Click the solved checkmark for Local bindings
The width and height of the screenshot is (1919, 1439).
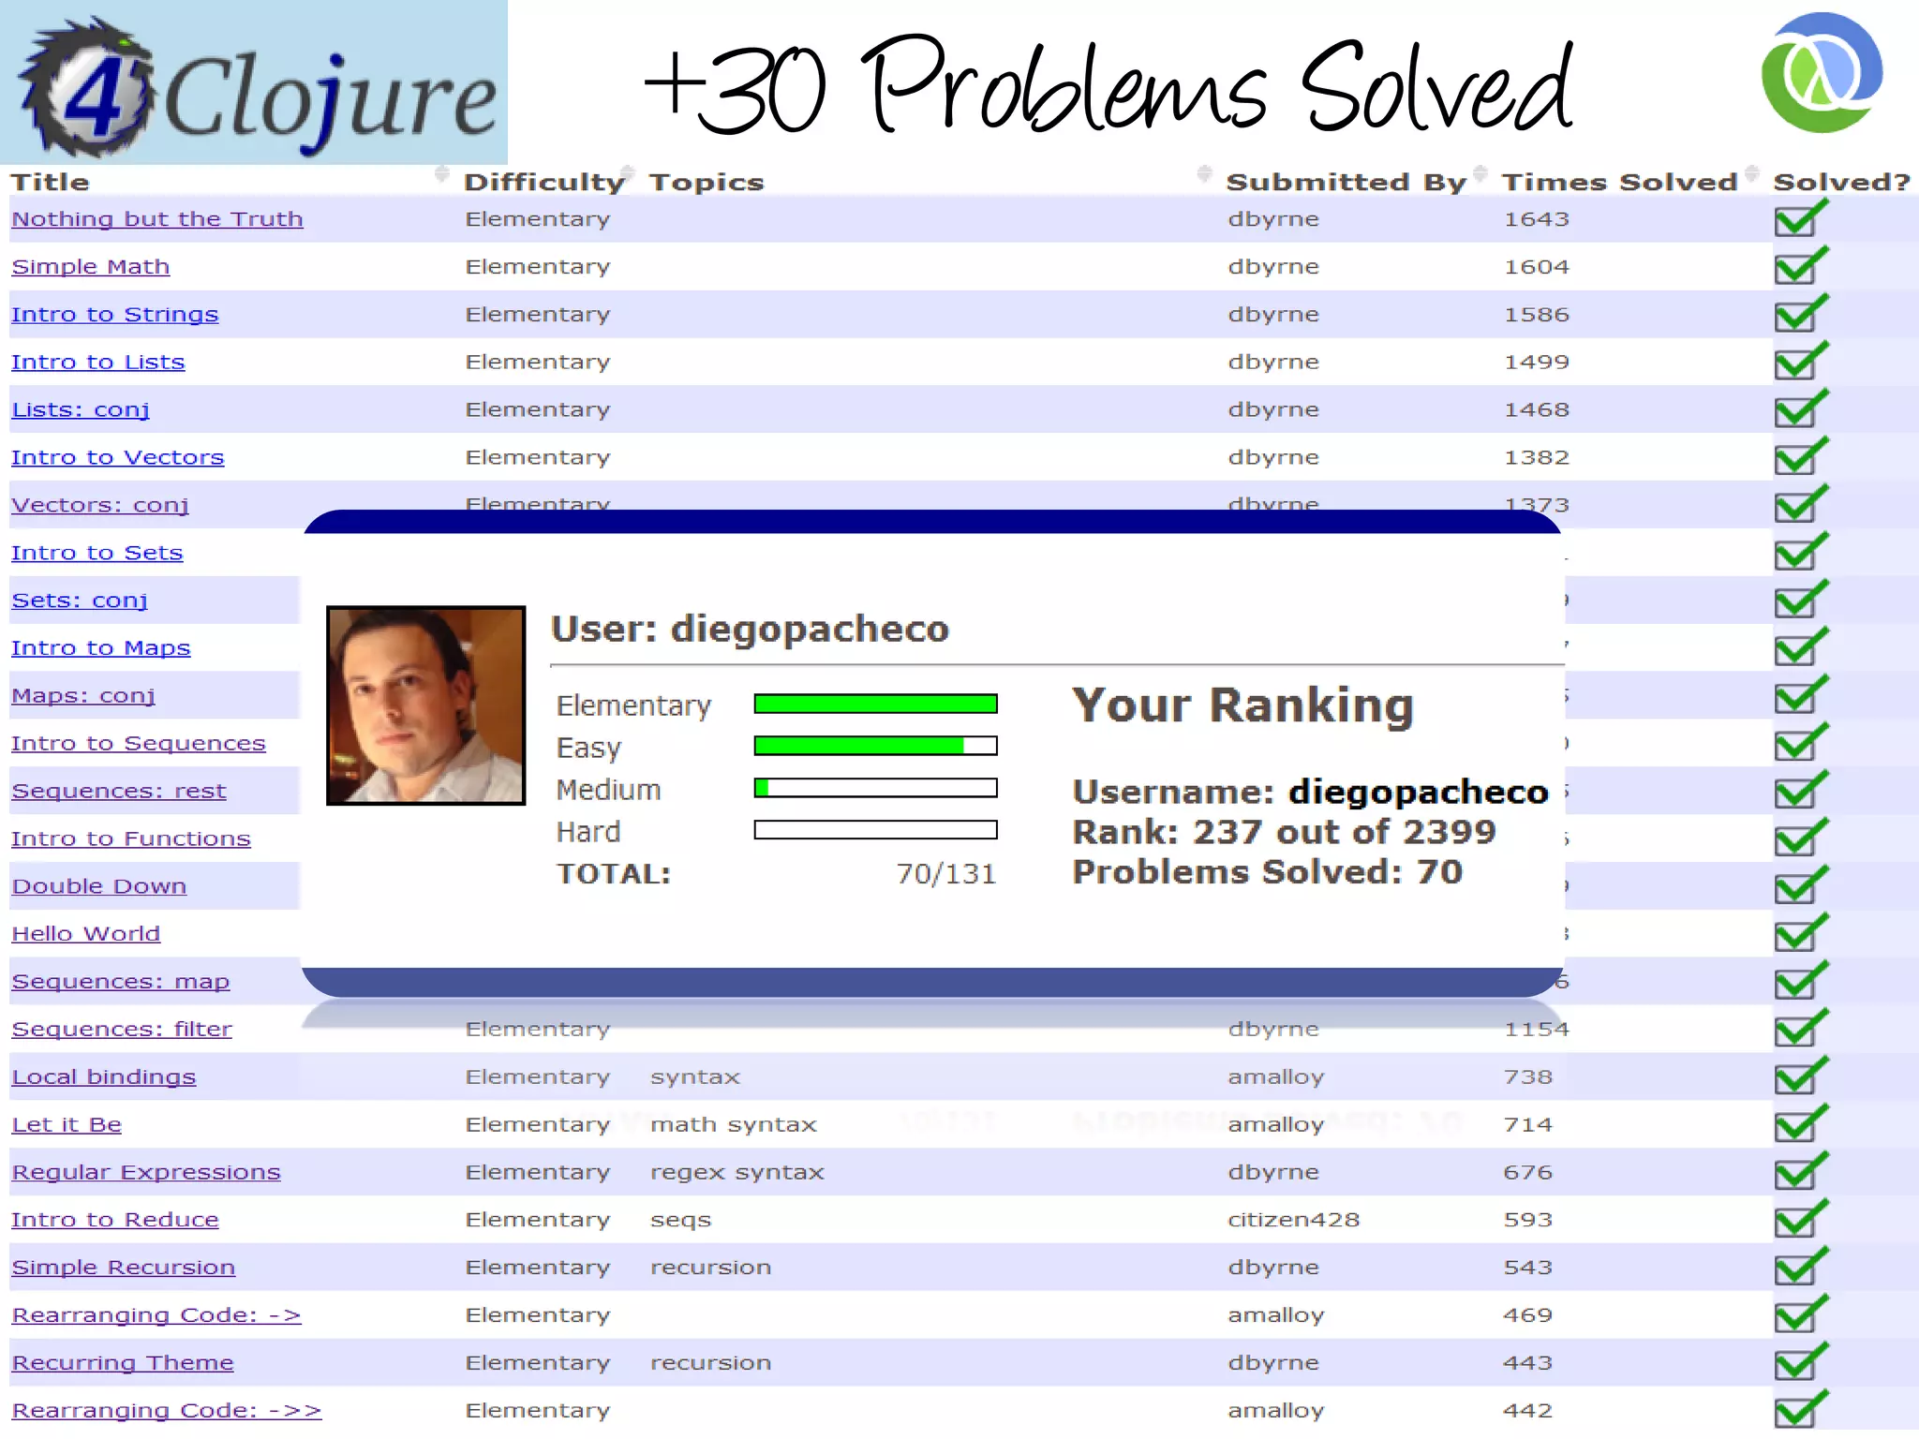1801,1077
